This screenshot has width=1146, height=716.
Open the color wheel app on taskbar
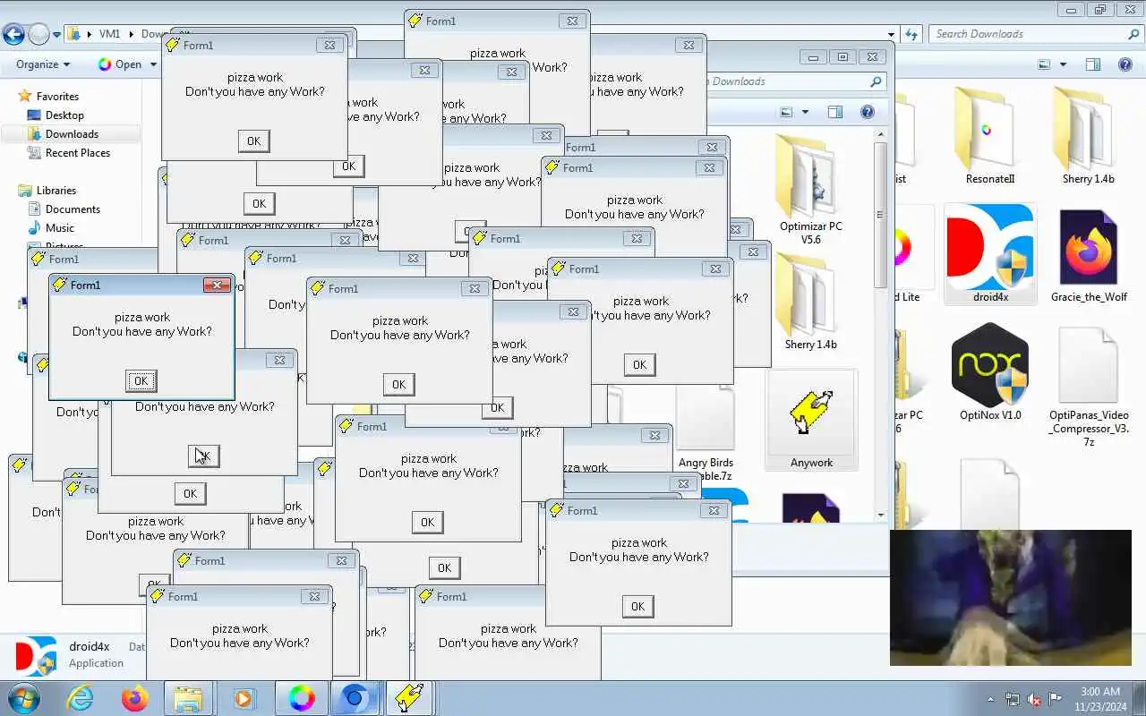point(301,698)
